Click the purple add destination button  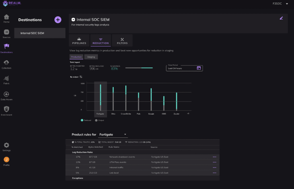click(x=58, y=20)
